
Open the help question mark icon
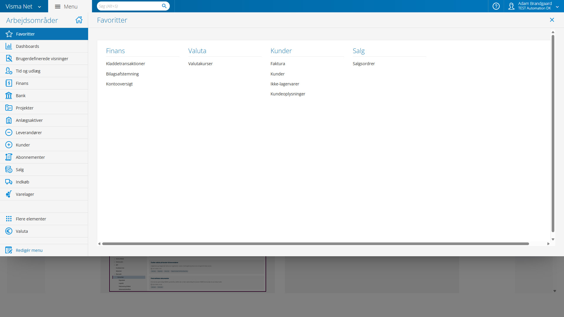pyautogui.click(x=496, y=6)
